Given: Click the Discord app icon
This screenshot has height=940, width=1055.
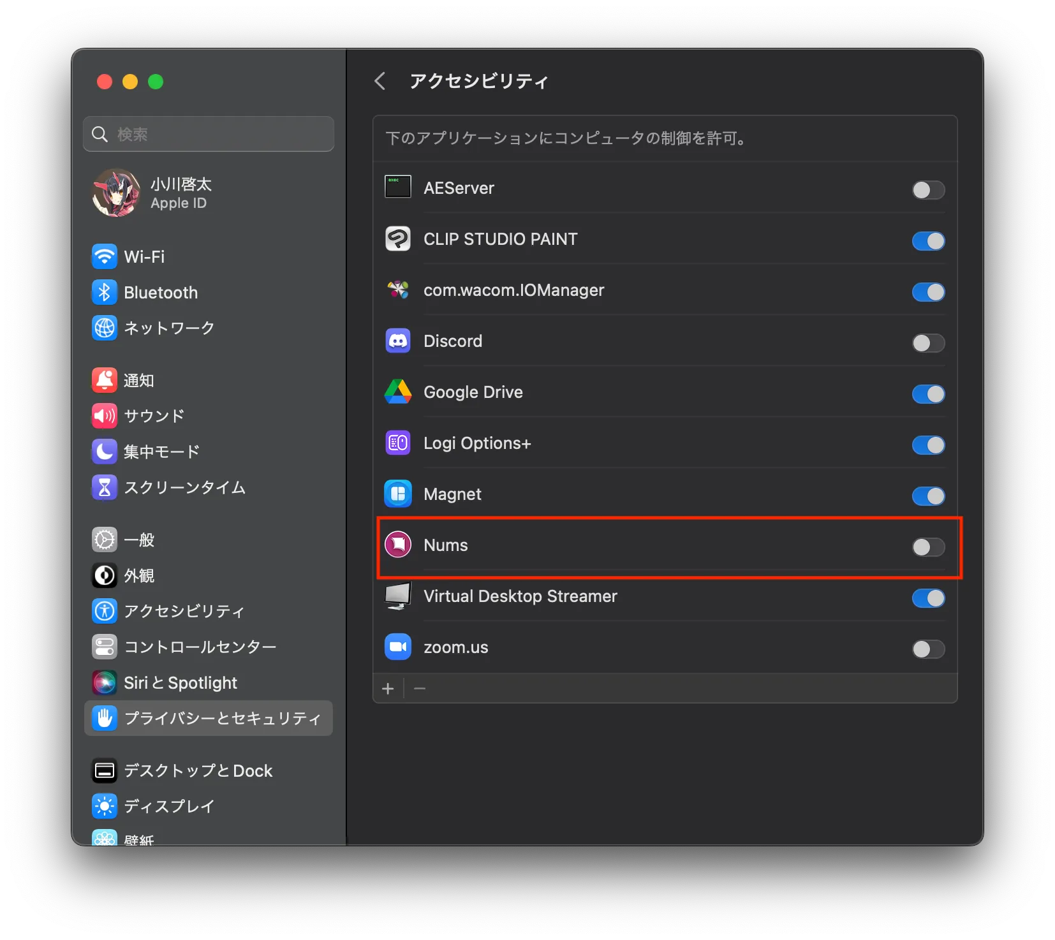Looking at the screenshot, I should (398, 341).
